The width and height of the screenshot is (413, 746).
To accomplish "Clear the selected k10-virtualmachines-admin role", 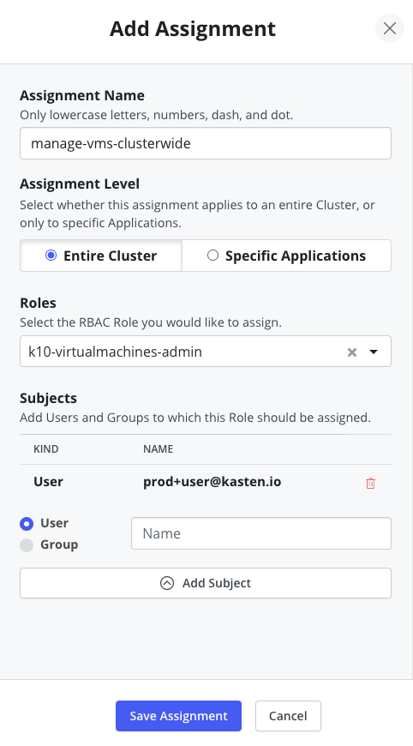I will click(351, 352).
